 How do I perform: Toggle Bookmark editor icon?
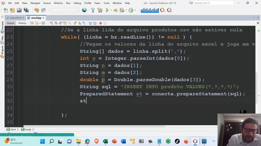click(84, 23)
